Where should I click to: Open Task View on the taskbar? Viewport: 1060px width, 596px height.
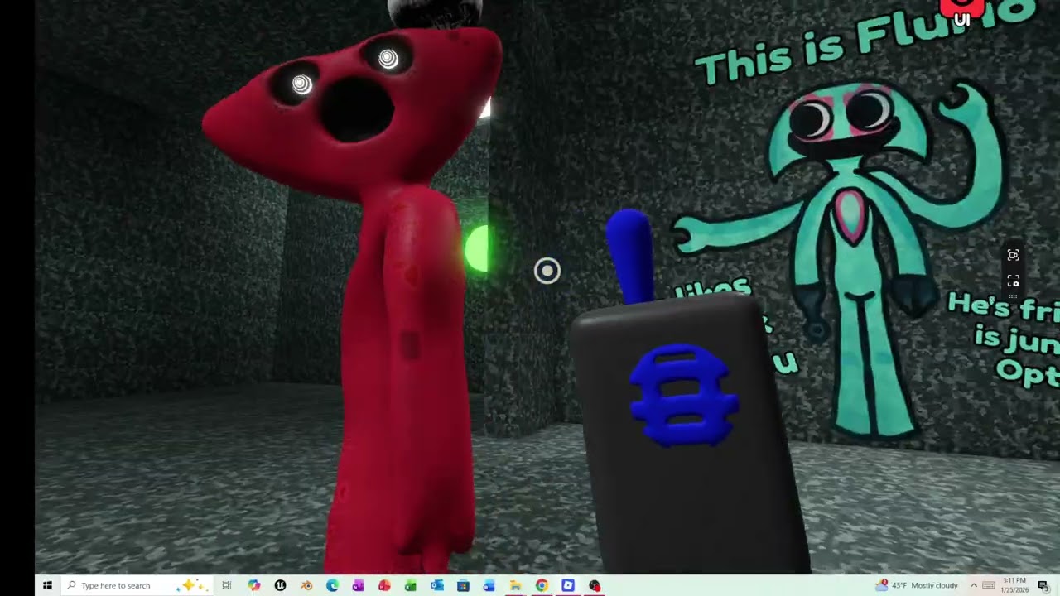coord(227,585)
